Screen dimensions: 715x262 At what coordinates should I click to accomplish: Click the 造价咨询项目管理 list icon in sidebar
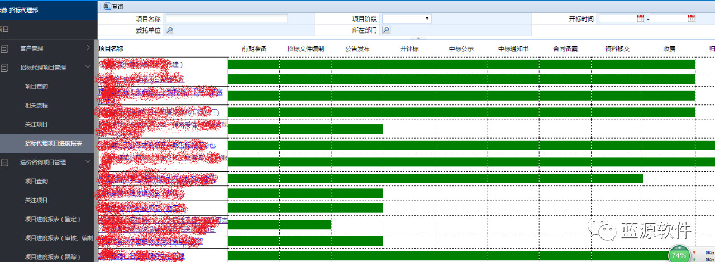pos(5,163)
